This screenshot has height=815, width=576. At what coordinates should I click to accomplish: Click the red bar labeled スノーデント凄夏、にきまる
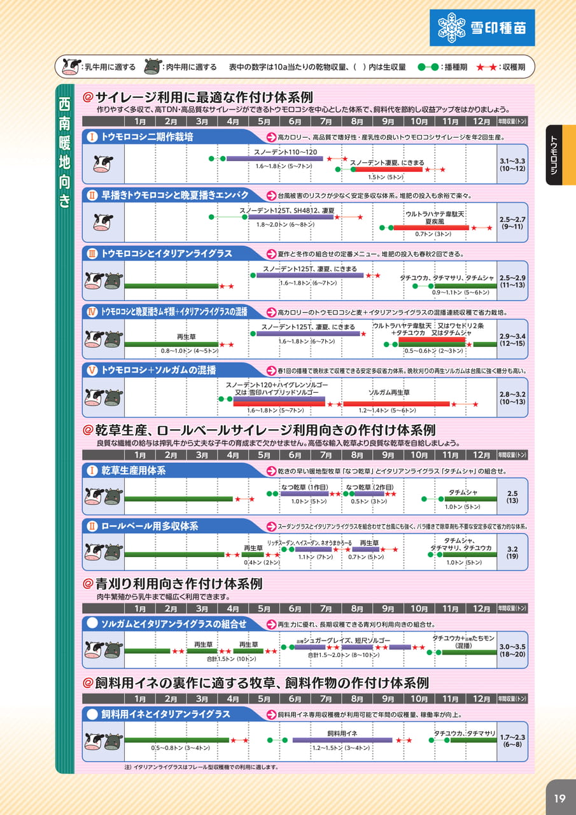(x=388, y=169)
